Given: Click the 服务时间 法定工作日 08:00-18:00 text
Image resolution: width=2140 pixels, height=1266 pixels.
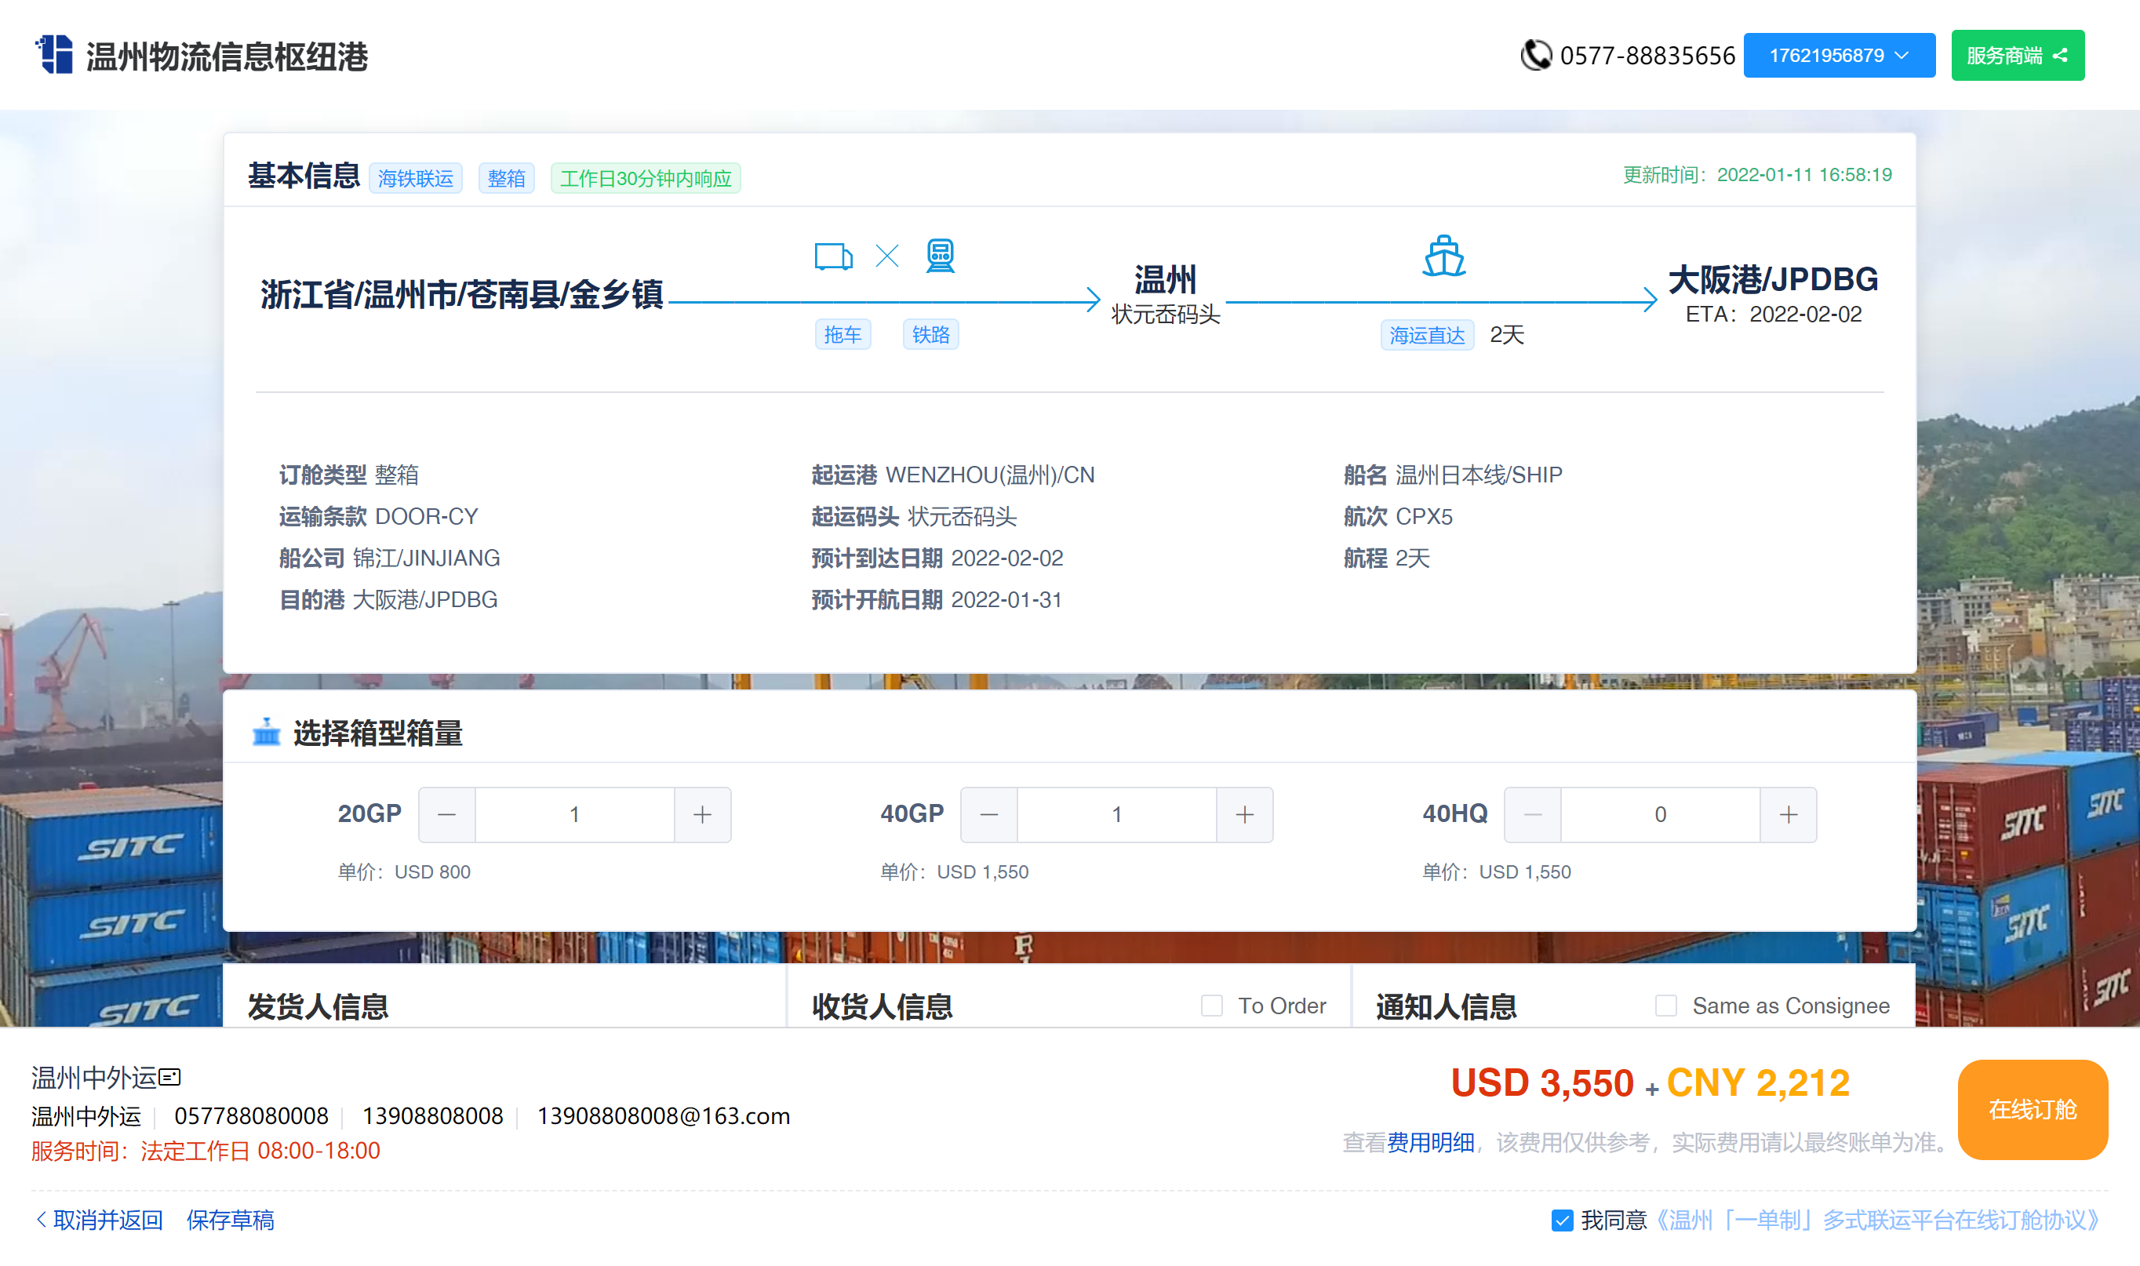Looking at the screenshot, I should pos(206,1151).
